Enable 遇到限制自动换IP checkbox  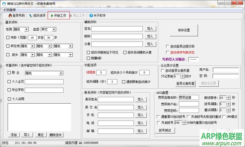[x=123, y=82]
